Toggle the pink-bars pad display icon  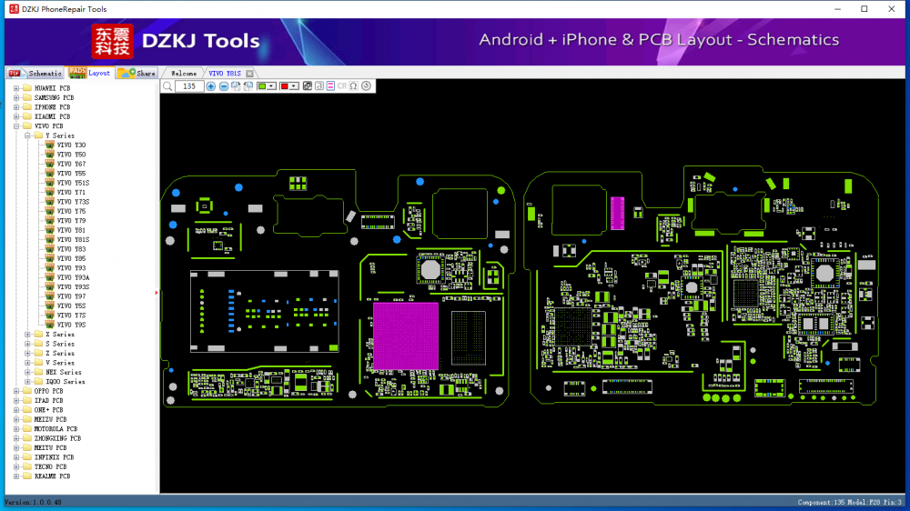331,85
